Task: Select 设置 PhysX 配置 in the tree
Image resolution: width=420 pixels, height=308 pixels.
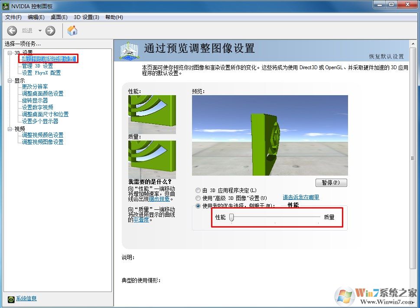Action: [x=41, y=73]
